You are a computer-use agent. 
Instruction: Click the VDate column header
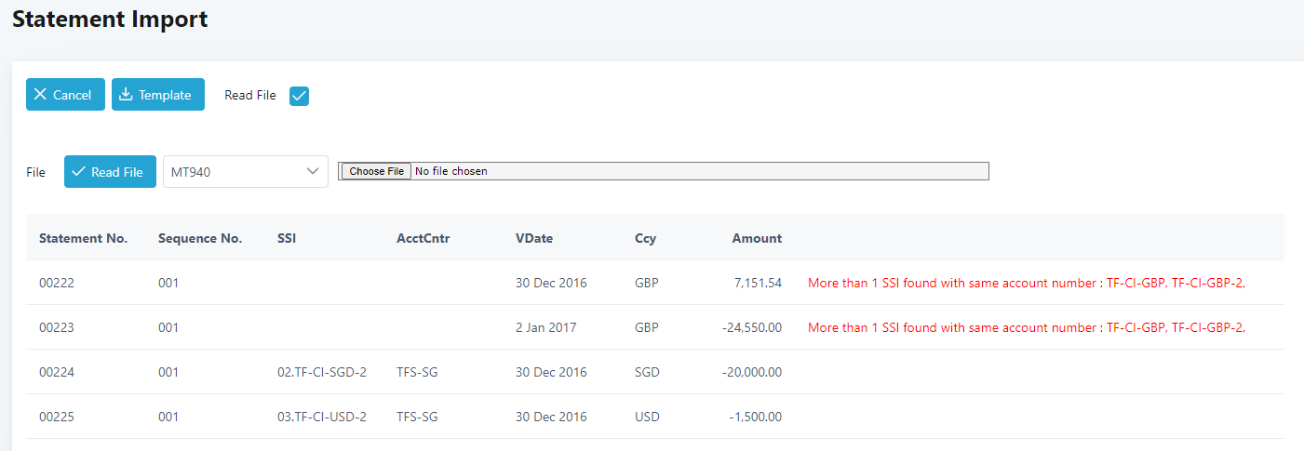click(534, 238)
